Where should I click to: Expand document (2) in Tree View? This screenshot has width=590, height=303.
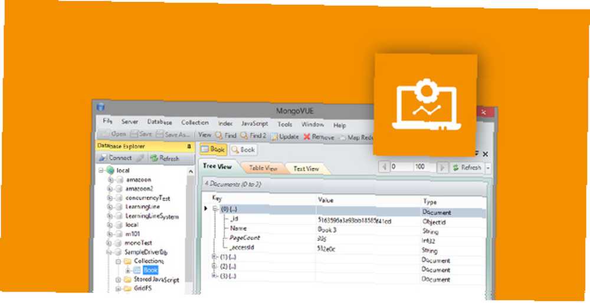(x=215, y=266)
